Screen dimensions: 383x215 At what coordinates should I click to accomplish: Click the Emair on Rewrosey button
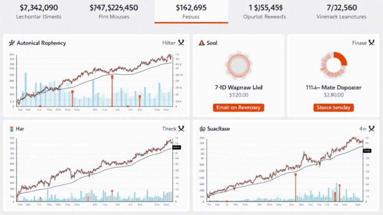click(x=239, y=107)
